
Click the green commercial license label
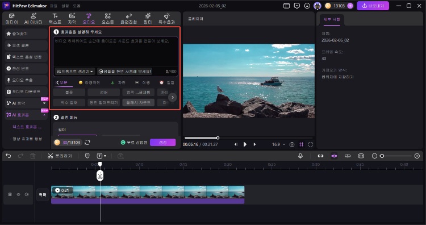(134, 143)
